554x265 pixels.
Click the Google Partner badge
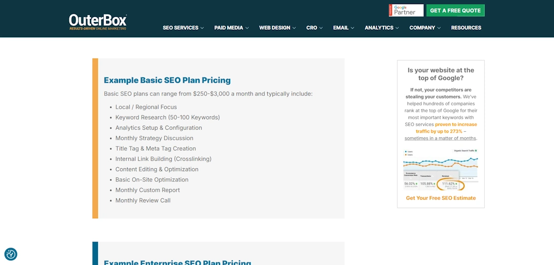406,10
